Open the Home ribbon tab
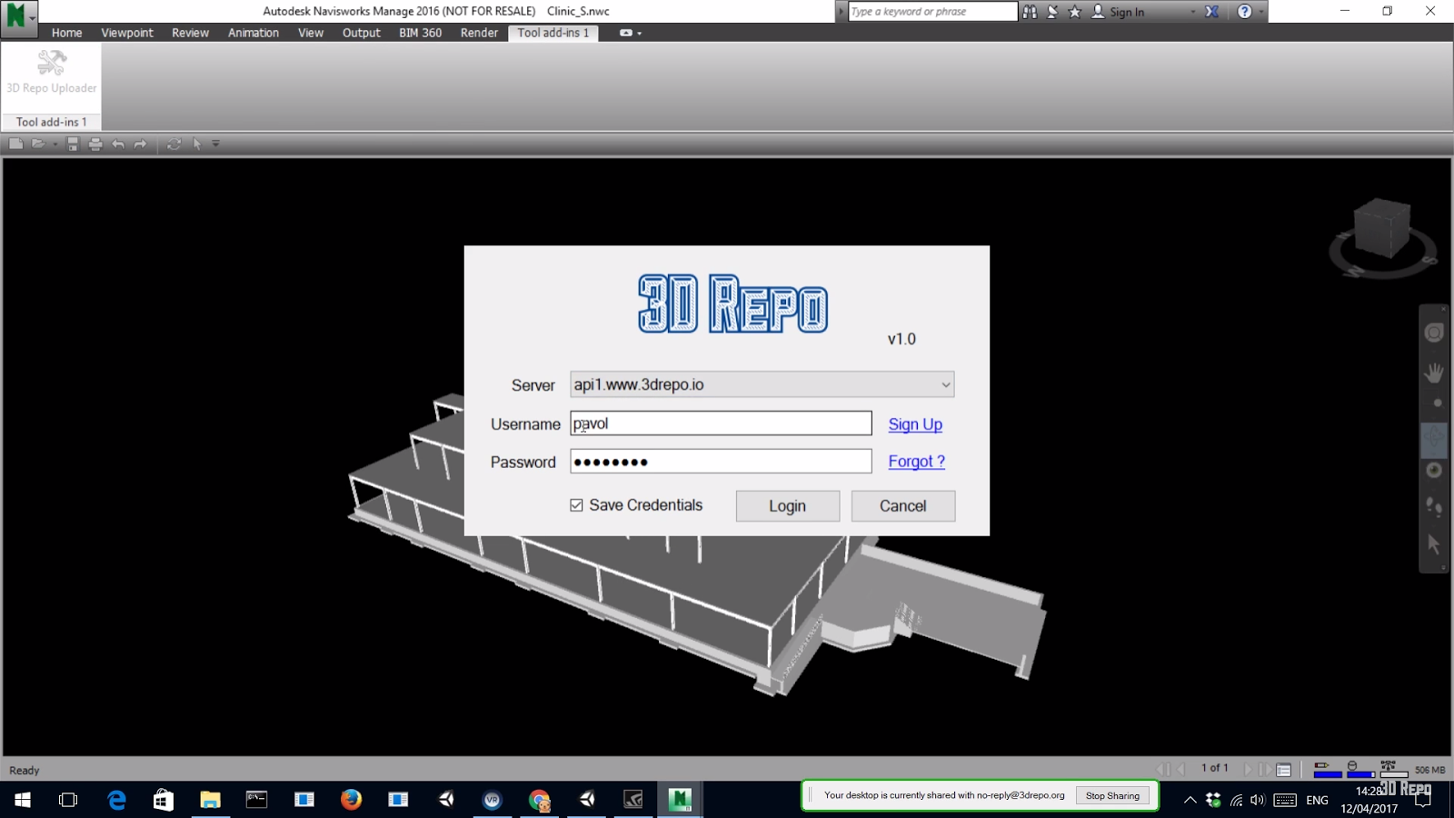1454x818 pixels. click(x=66, y=33)
